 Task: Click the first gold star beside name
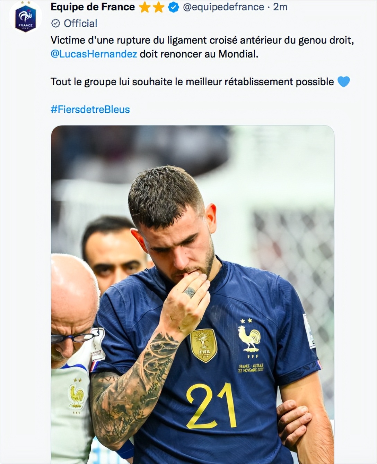[x=144, y=7]
